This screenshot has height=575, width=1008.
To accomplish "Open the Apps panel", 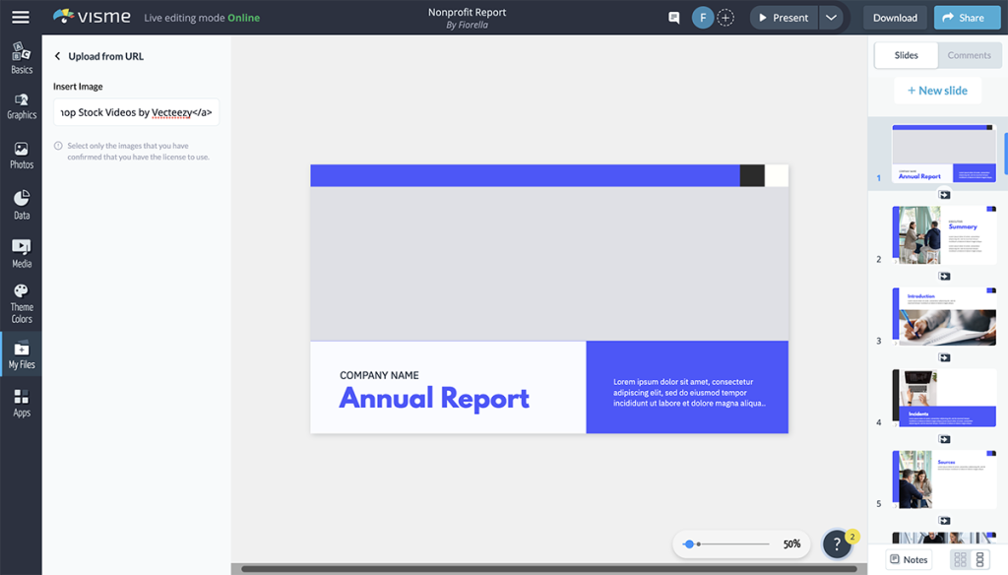I will (21, 404).
